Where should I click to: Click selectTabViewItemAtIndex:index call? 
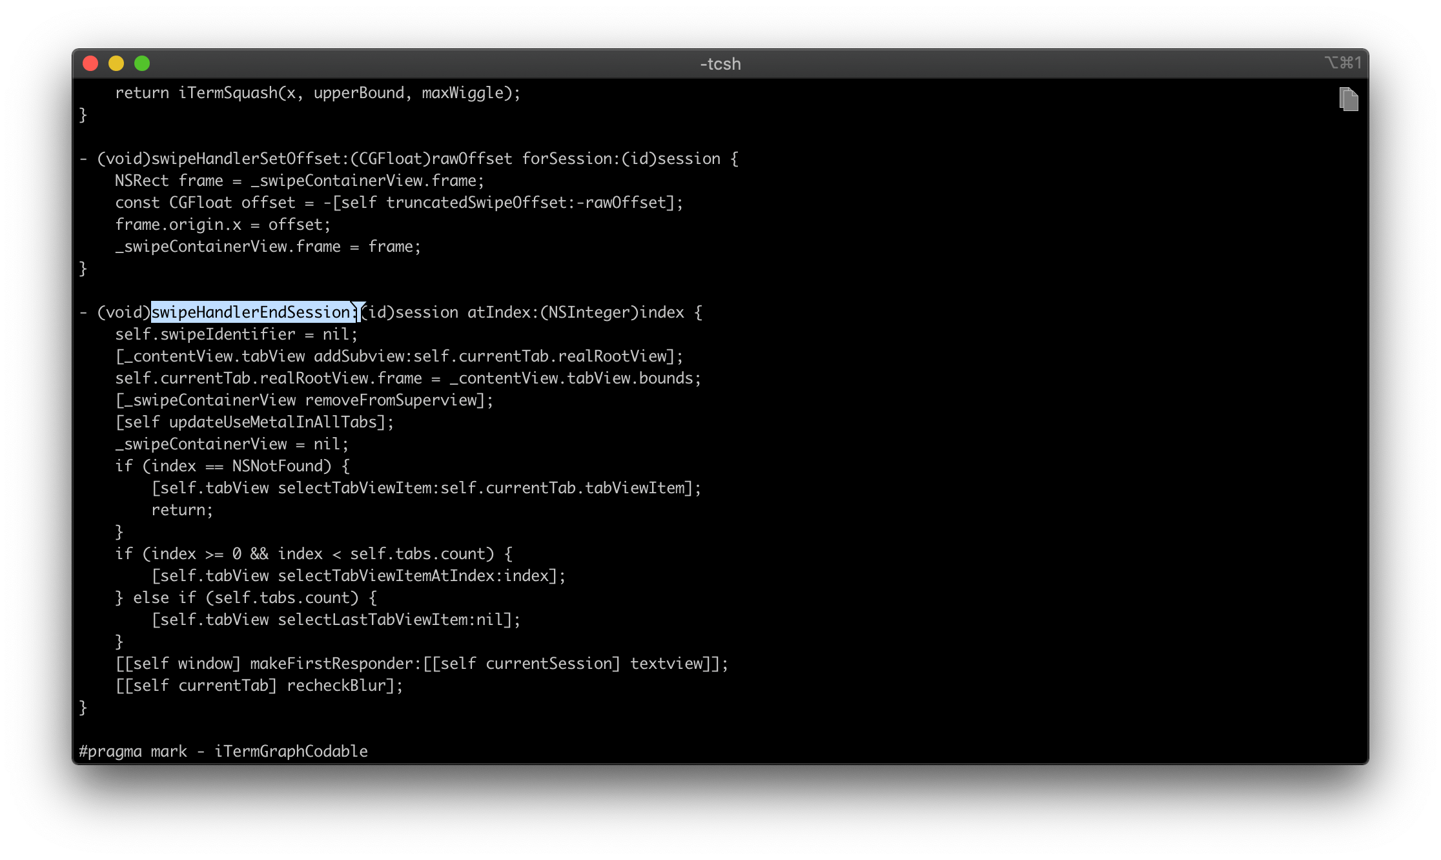(359, 575)
